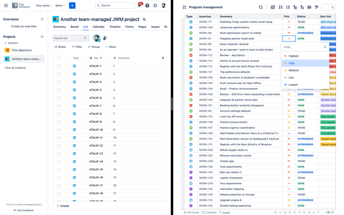Open notifications with the 9+ badge

click(139, 6)
